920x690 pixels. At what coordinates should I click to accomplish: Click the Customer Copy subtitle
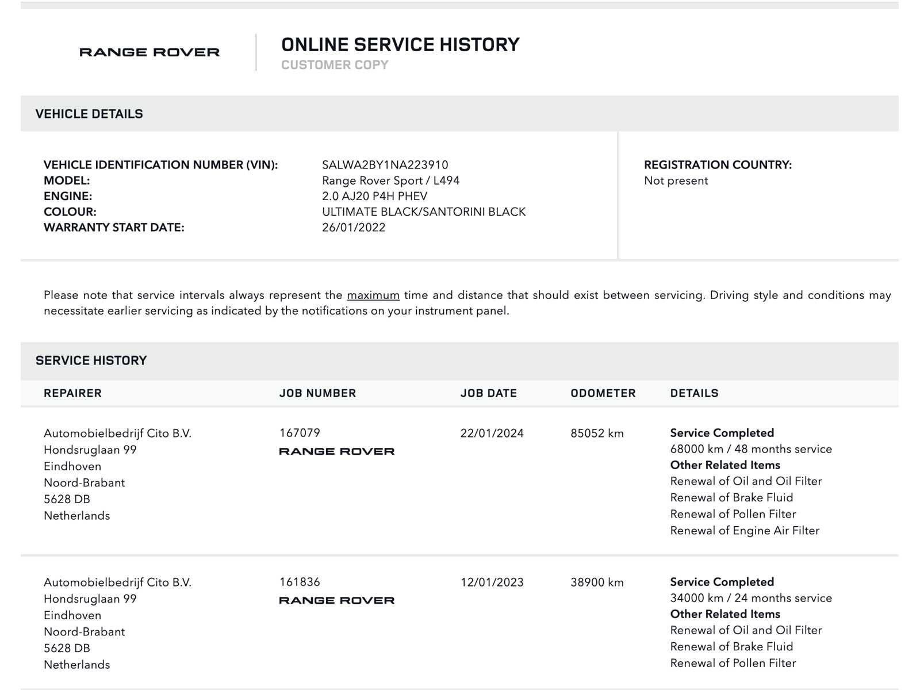click(x=335, y=65)
